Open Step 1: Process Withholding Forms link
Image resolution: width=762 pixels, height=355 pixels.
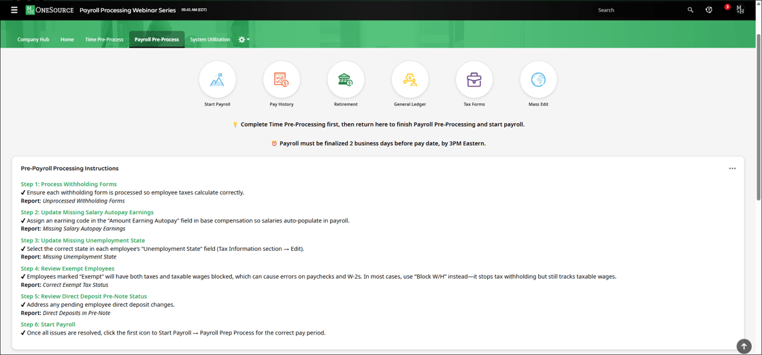(69, 184)
